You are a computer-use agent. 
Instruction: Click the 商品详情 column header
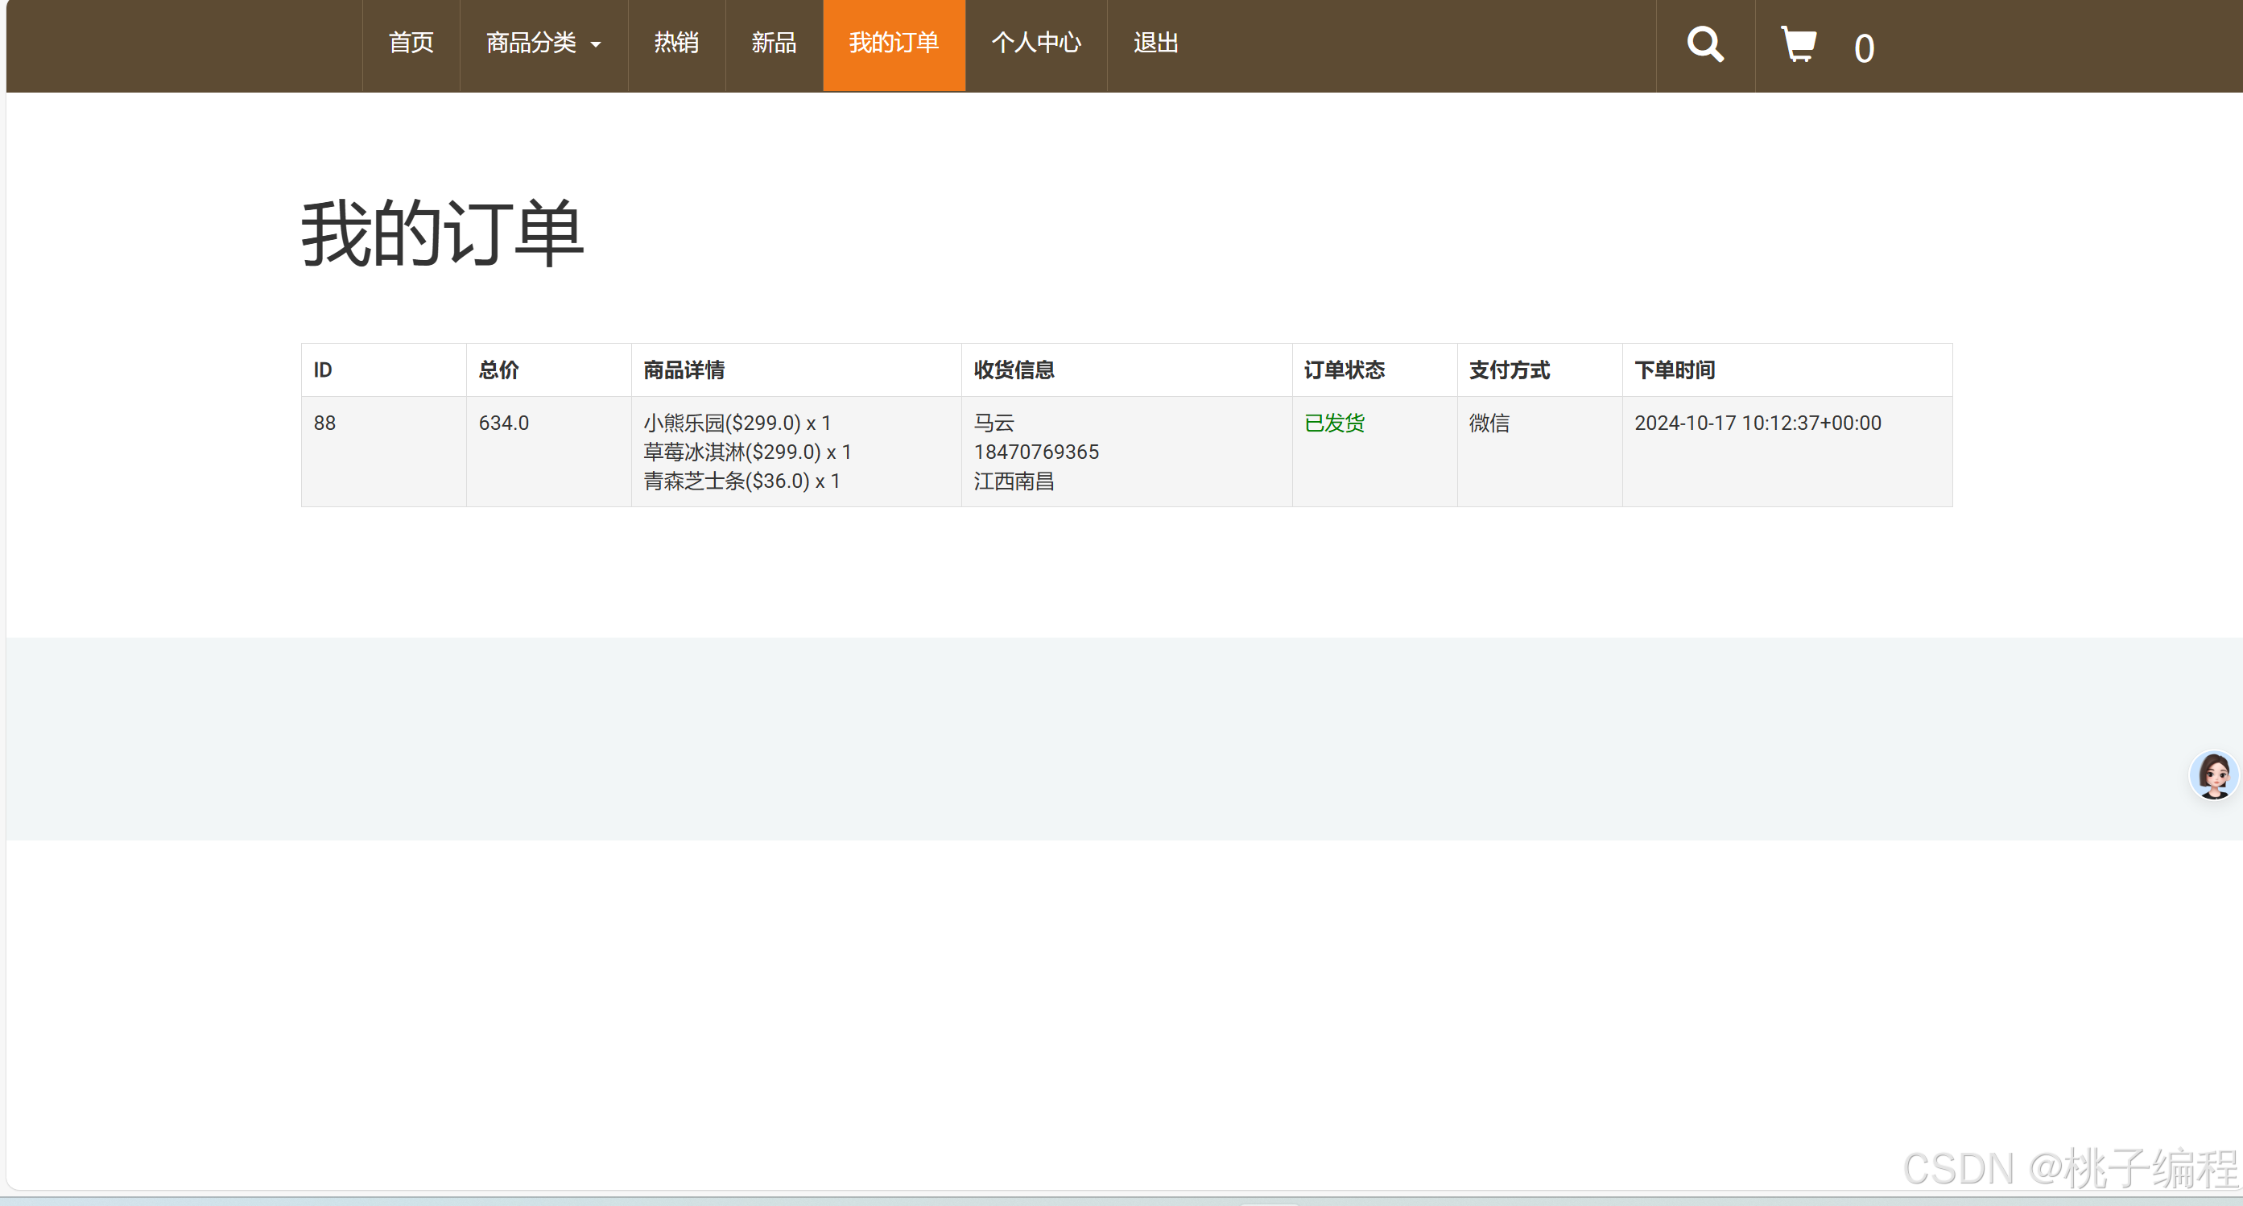click(684, 370)
